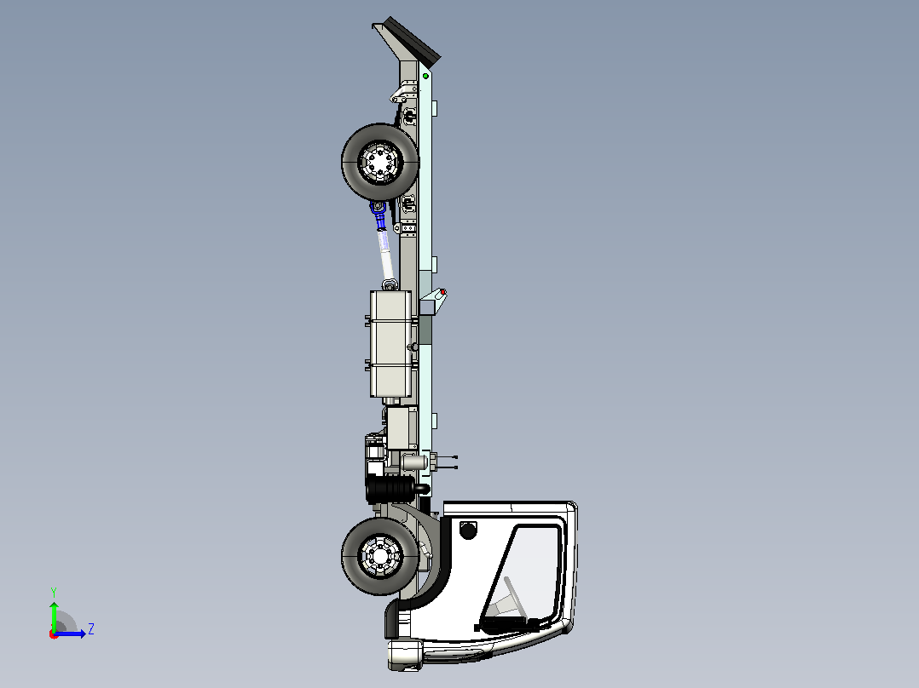Select the lower wheel near the cab
The height and width of the screenshot is (688, 919).
pyautogui.click(x=380, y=556)
